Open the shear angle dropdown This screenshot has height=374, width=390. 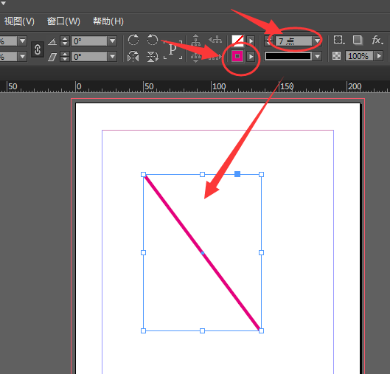[112, 57]
